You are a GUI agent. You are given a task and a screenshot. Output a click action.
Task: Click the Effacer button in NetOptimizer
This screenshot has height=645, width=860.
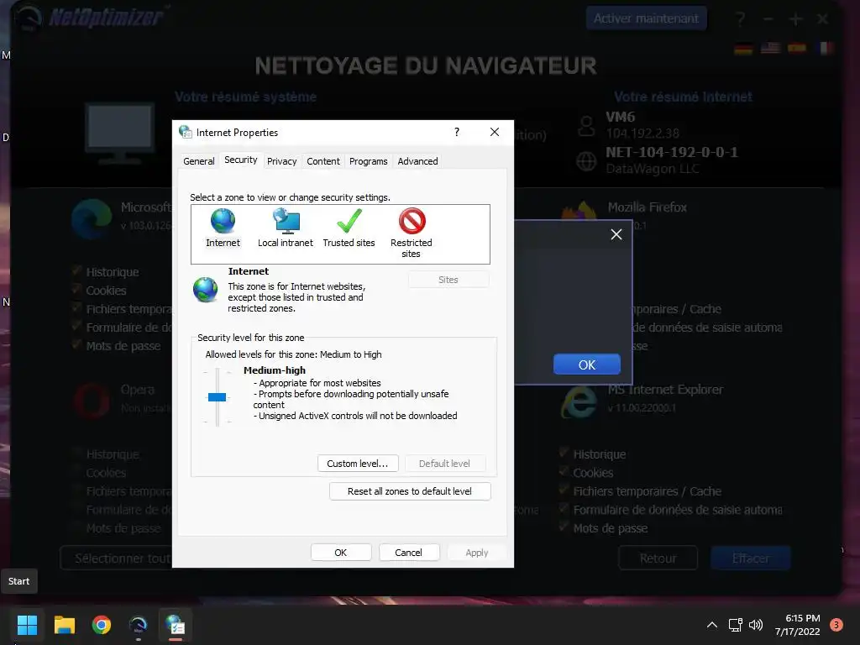pyautogui.click(x=751, y=558)
